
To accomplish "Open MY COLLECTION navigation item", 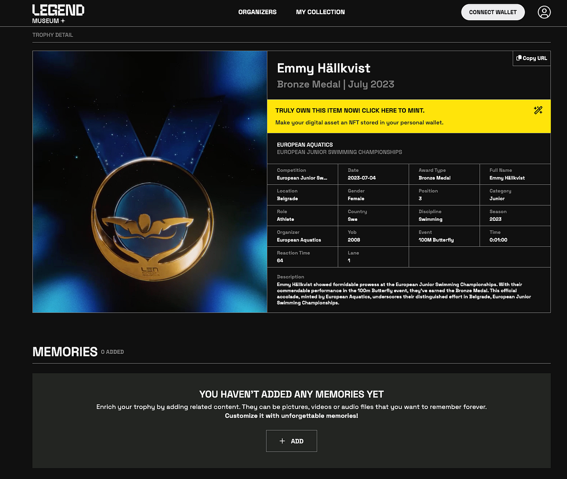I will (x=320, y=12).
